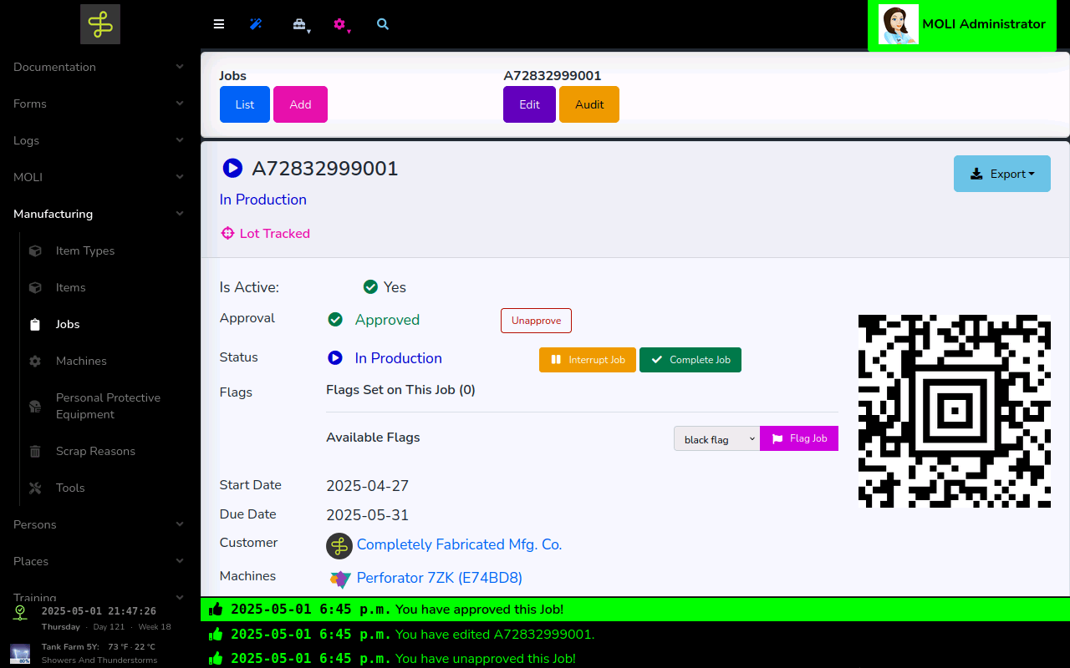Unapprove this job
The width and height of the screenshot is (1070, 668).
pyautogui.click(x=536, y=321)
